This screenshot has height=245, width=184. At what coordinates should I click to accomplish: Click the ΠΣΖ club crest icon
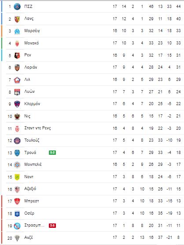pyautogui.click(x=17, y=7)
